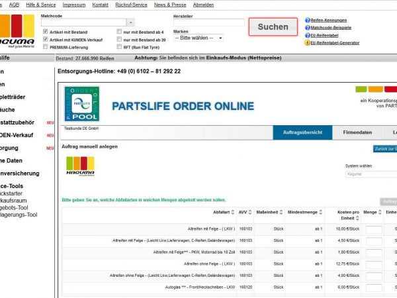
Task: Sort table by Menge column arrows
Action: tap(380, 212)
